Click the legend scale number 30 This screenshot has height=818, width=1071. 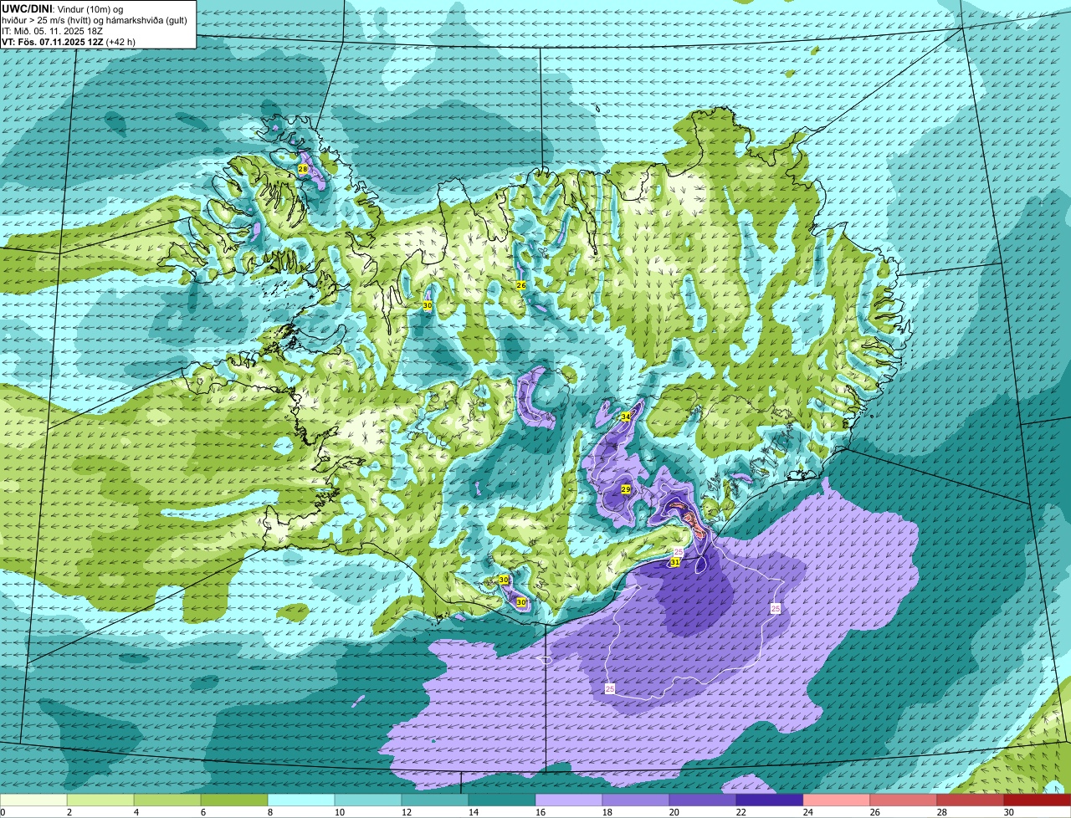[1009, 812]
